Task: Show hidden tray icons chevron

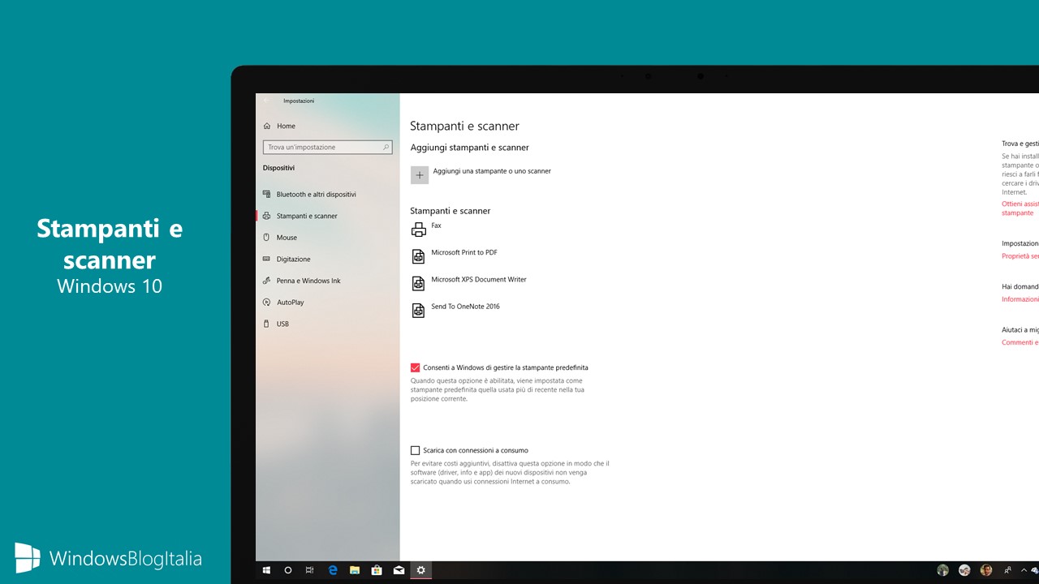Action: [1024, 570]
